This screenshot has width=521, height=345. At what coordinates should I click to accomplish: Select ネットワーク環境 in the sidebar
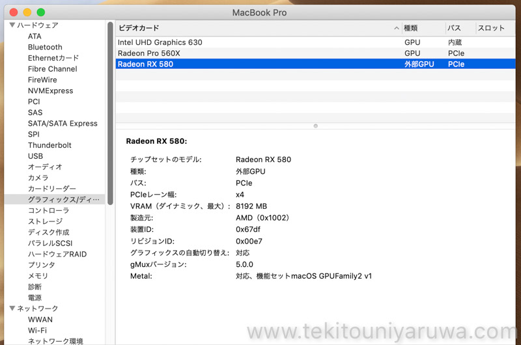[55, 341]
